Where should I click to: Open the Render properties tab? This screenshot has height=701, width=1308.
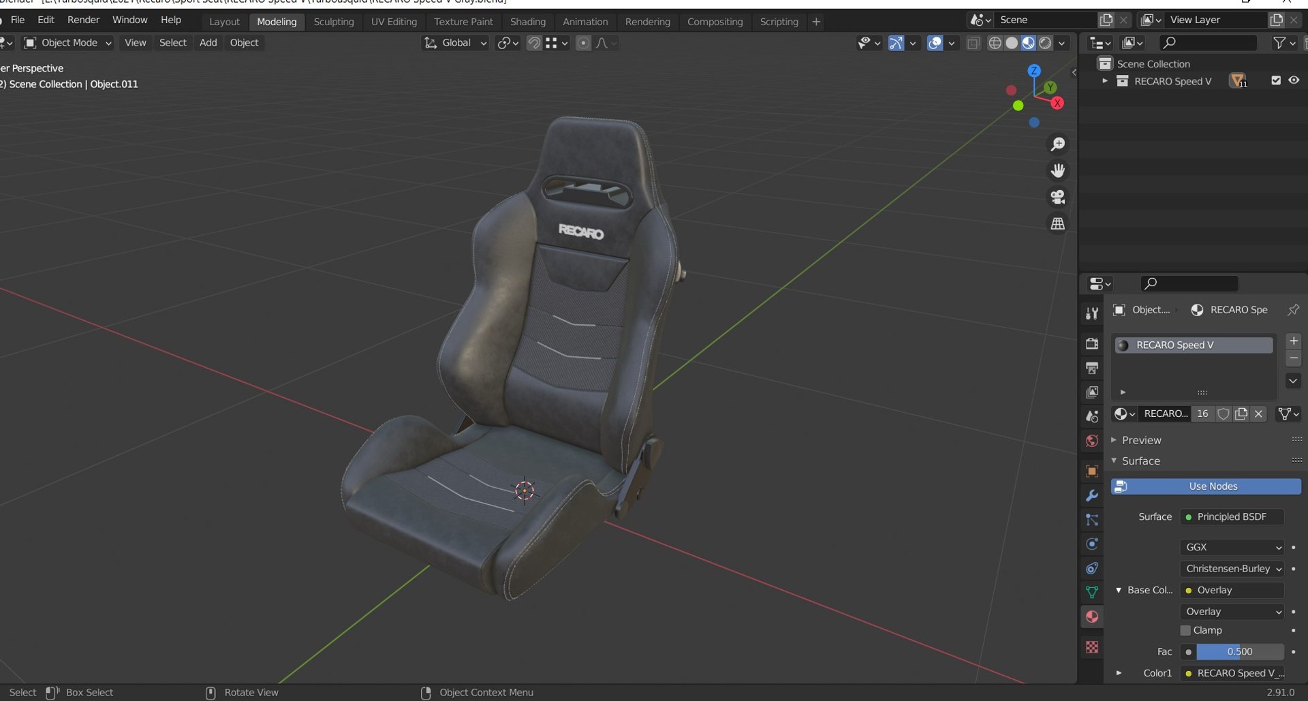coord(1092,343)
